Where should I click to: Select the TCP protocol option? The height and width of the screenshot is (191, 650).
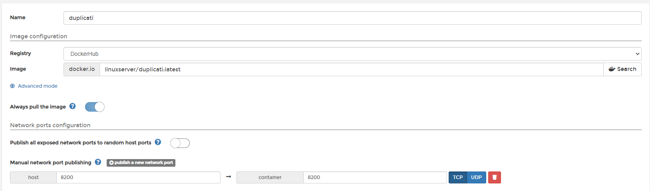click(x=458, y=177)
